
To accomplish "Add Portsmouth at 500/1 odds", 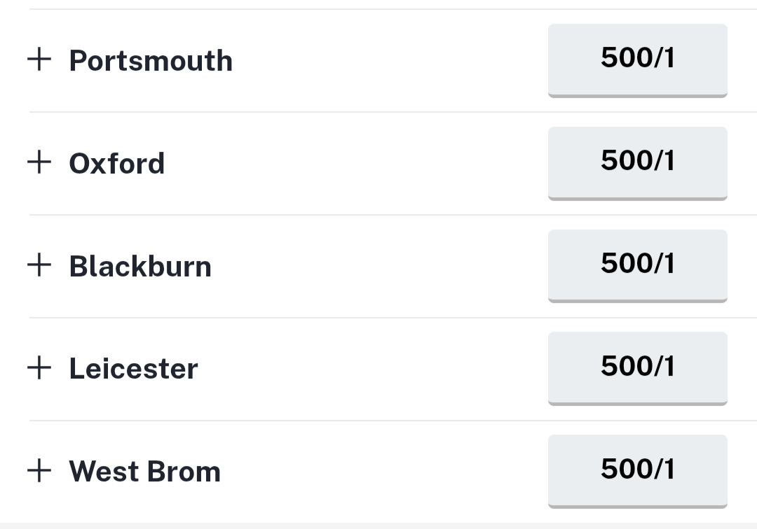I will click(637, 59).
